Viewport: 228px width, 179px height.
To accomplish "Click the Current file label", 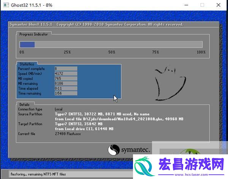I will (27, 134).
